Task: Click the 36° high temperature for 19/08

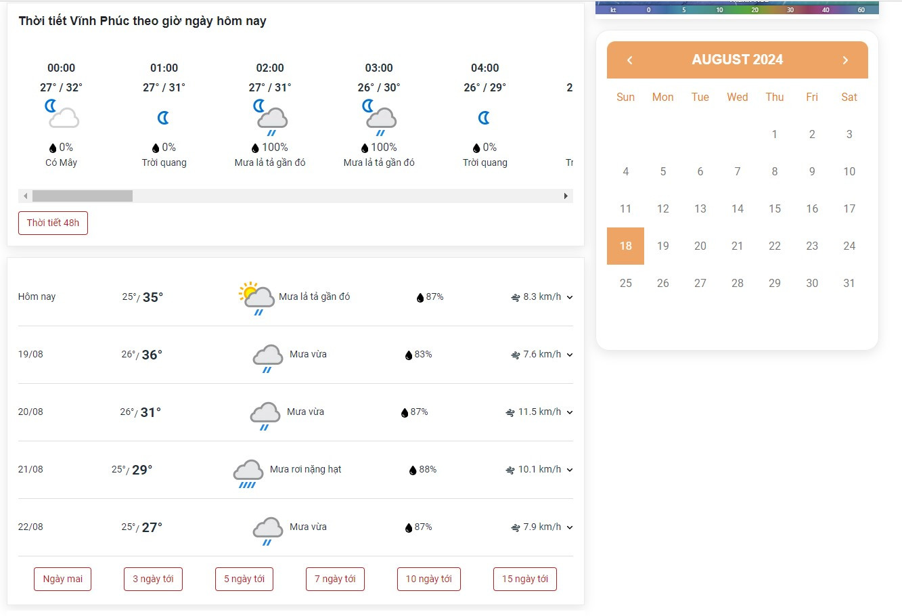Action: (x=152, y=355)
